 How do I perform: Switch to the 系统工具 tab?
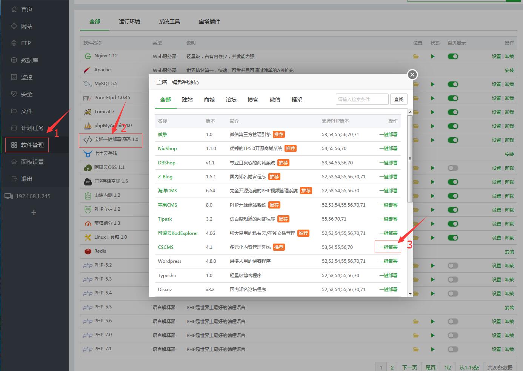coord(169,21)
